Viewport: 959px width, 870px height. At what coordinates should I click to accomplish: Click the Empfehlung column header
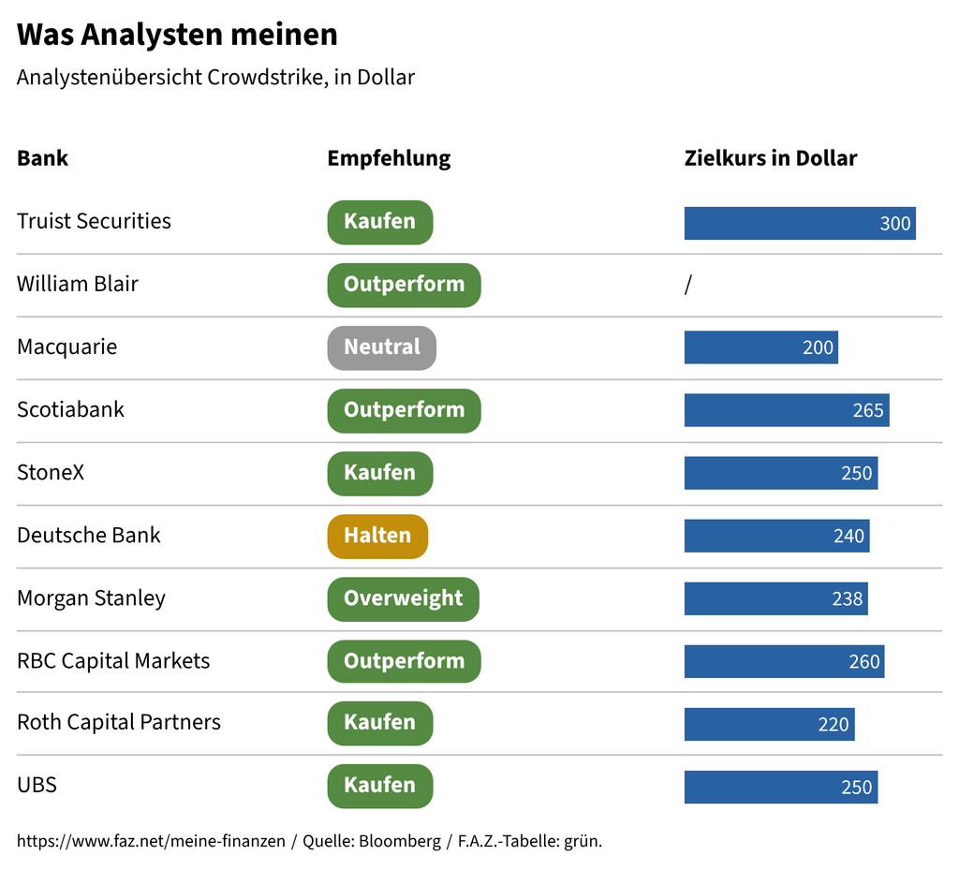click(389, 158)
